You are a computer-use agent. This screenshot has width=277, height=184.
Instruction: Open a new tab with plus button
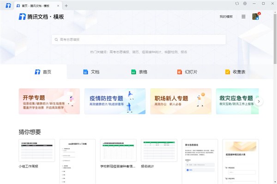(x=66, y=6)
